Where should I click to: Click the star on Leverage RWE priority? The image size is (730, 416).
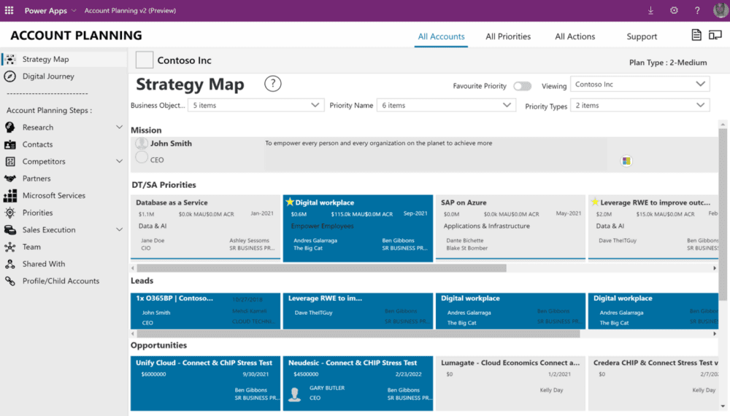[594, 202]
